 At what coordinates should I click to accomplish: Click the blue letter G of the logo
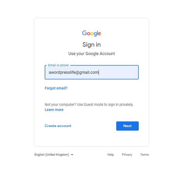click(x=85, y=33)
